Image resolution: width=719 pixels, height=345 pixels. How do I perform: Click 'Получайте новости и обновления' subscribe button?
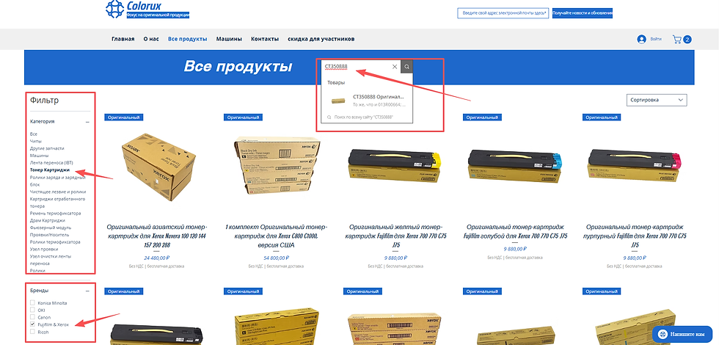click(x=583, y=13)
